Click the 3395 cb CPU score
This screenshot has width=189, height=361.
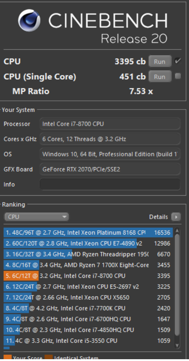(130, 62)
